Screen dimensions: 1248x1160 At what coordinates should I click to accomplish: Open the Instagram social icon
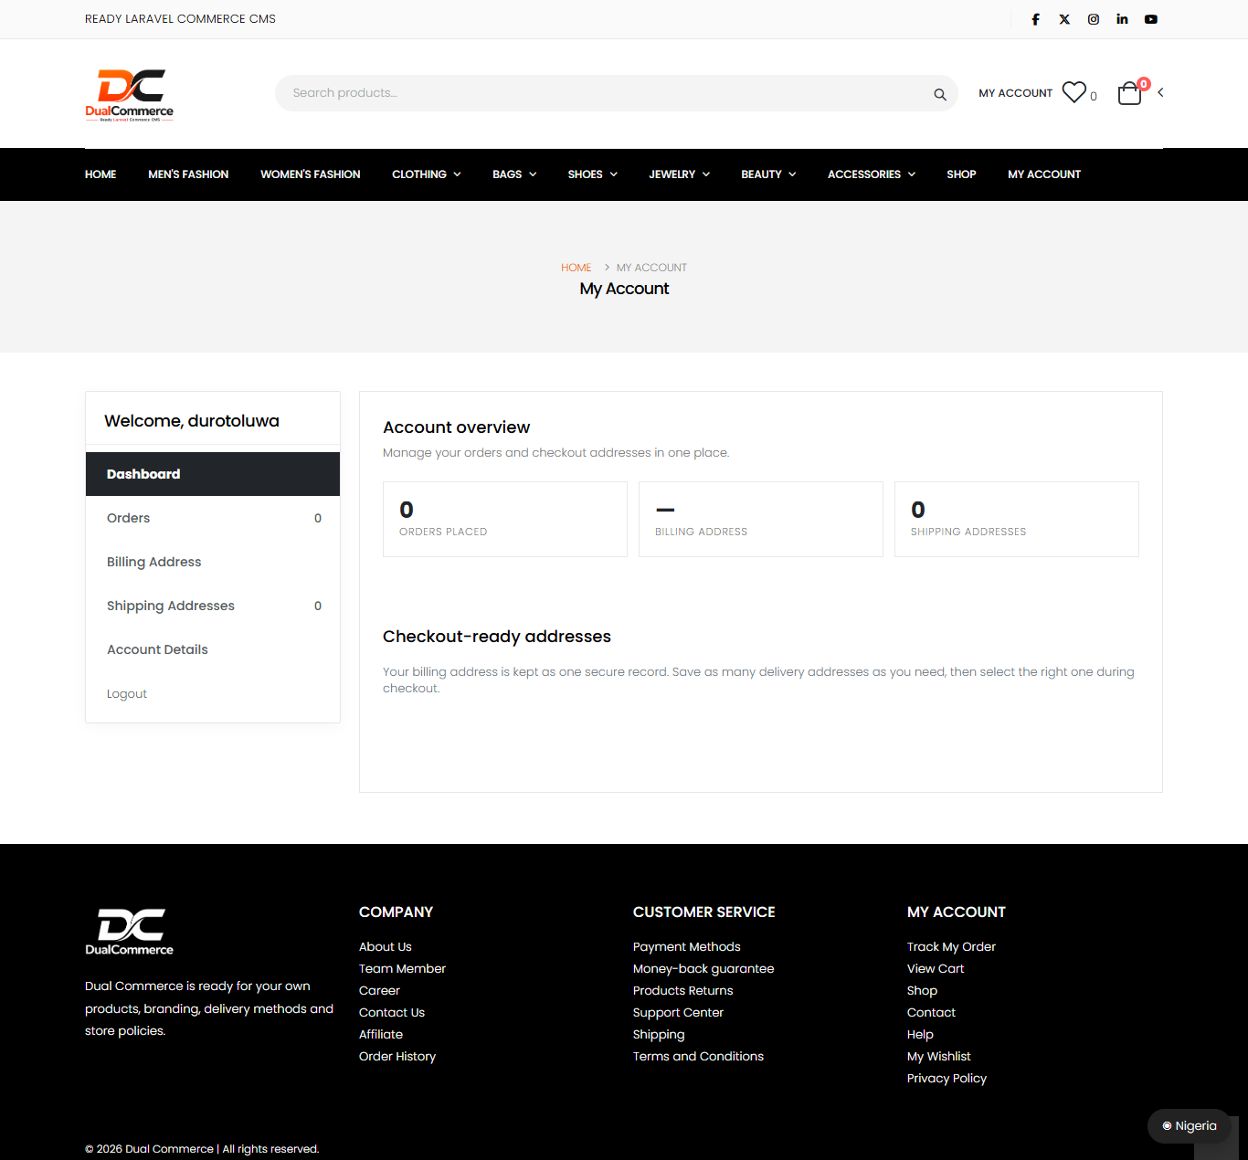pos(1094,19)
